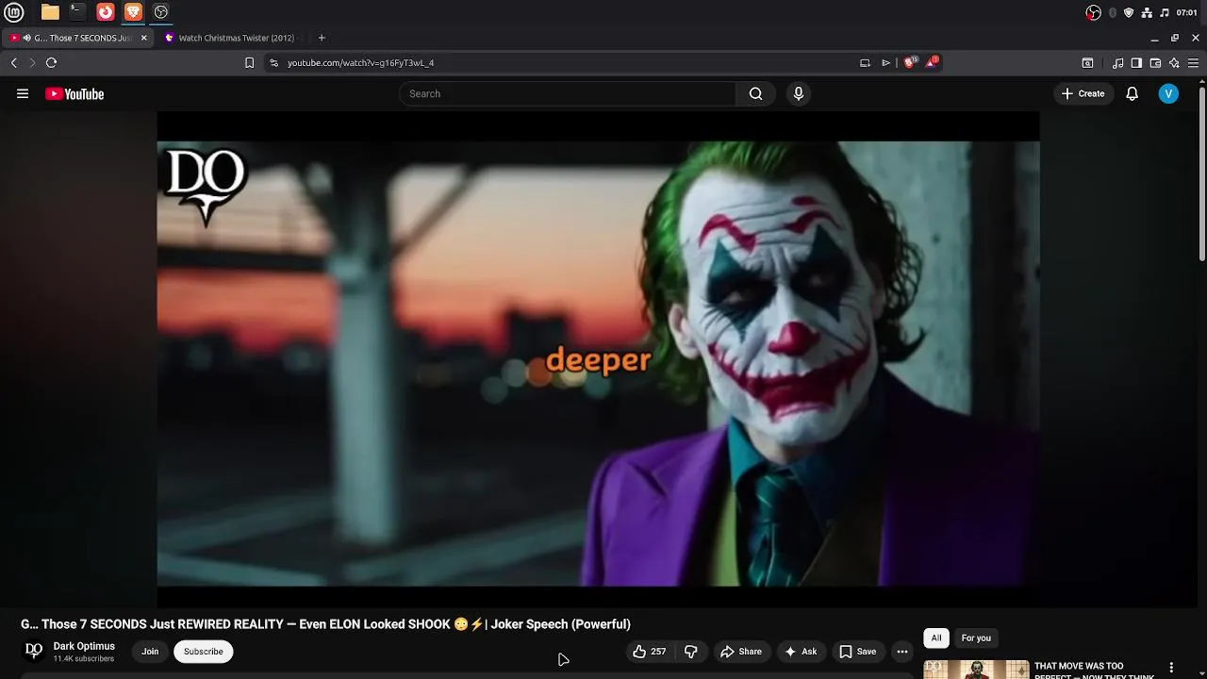Click the OBS recording tray icon
The width and height of the screenshot is (1207, 679).
click(x=1093, y=12)
